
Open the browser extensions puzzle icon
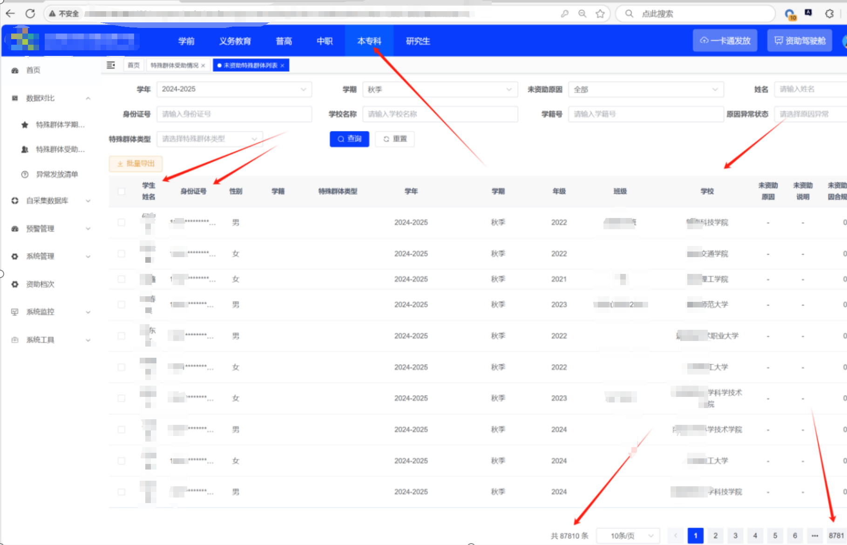pyautogui.click(x=829, y=14)
